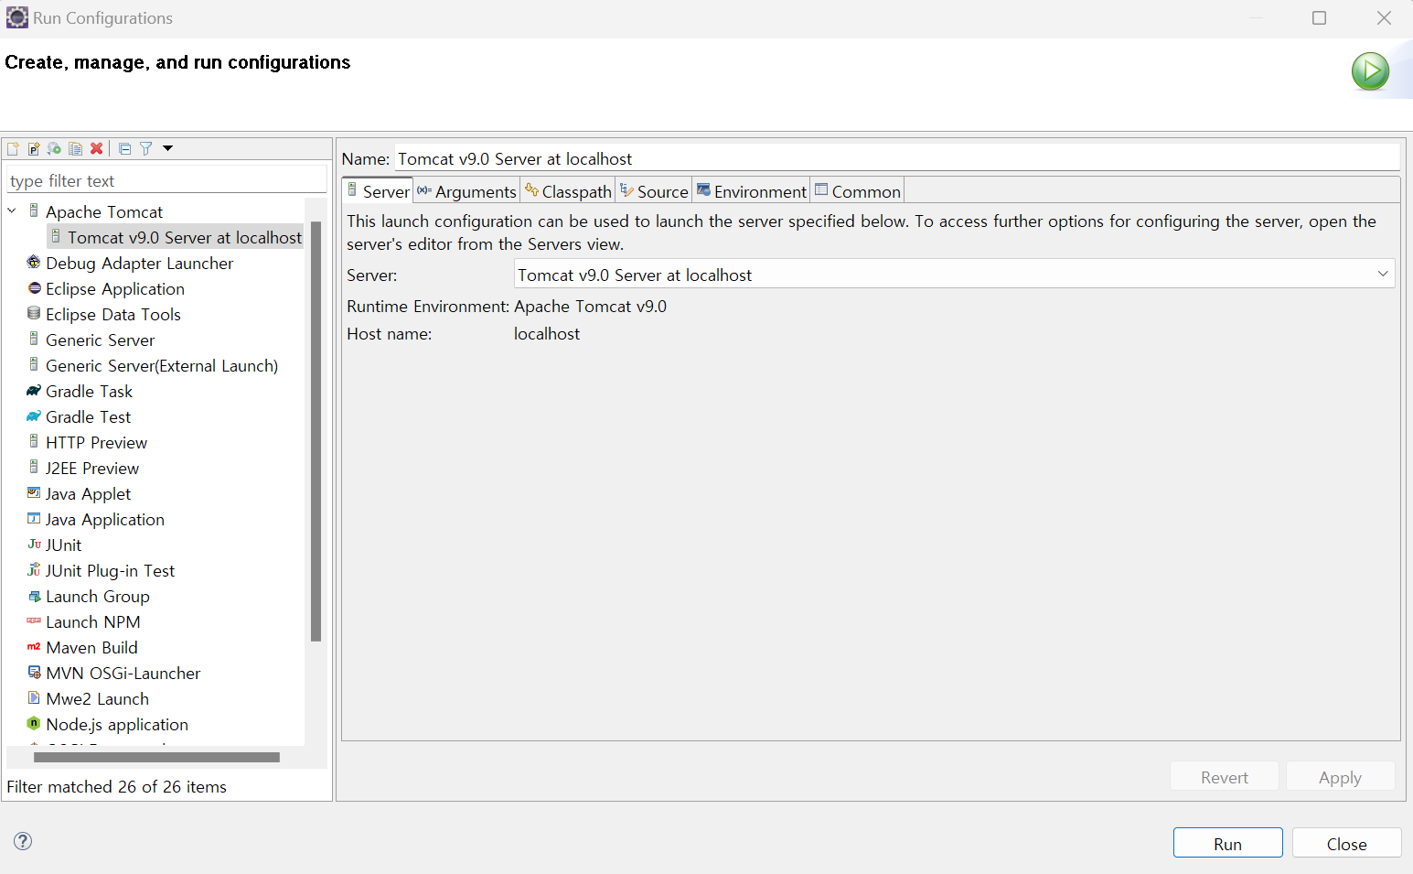Click the MVN OSGi-Launcher icon
1413x874 pixels.
34,672
